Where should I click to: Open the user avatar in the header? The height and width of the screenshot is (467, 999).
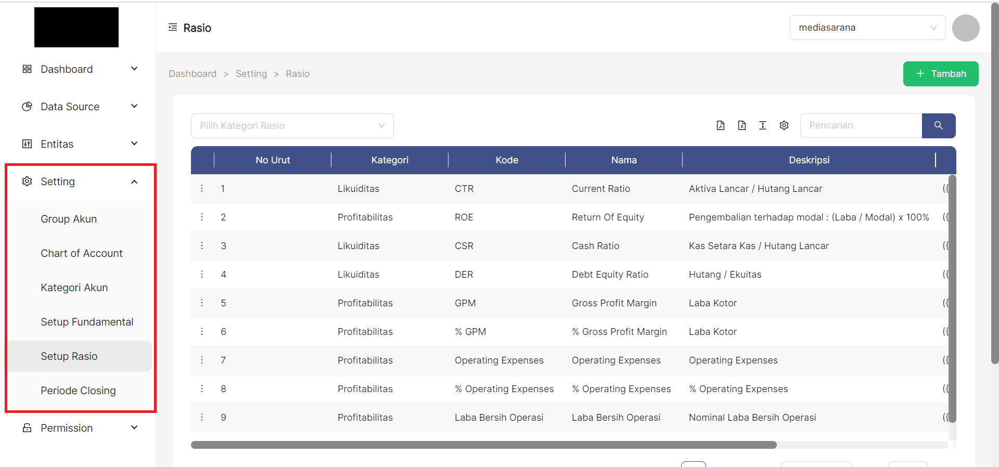[966, 28]
